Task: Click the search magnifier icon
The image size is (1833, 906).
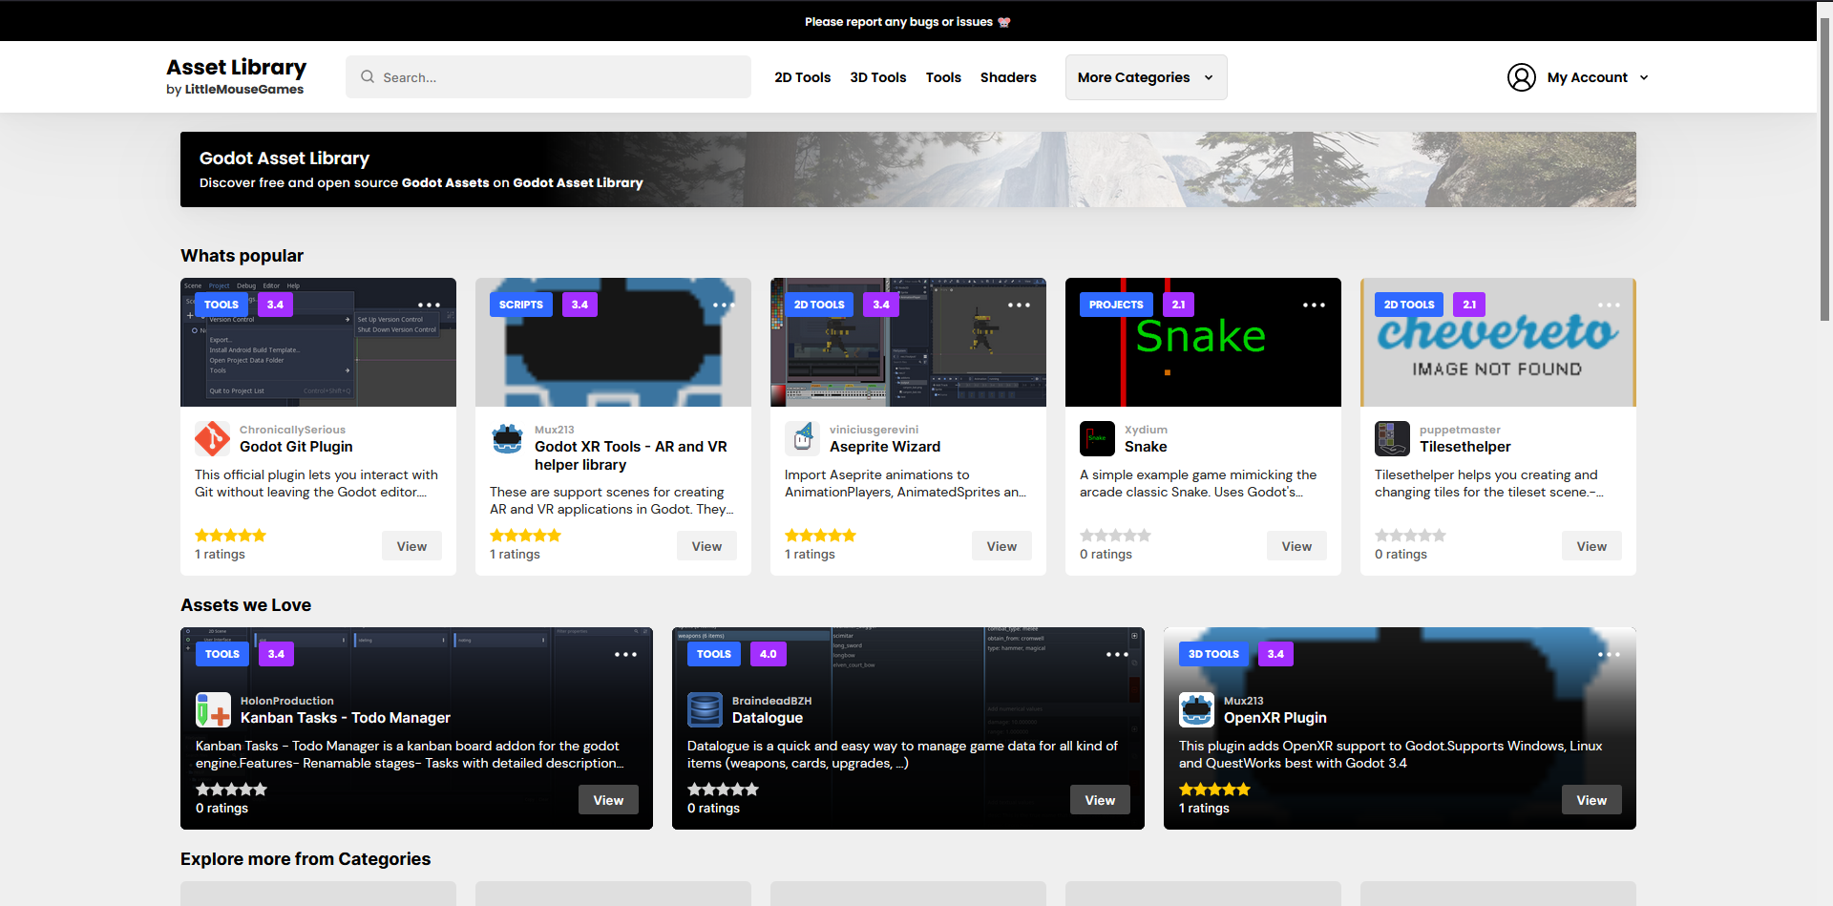Action: [367, 77]
